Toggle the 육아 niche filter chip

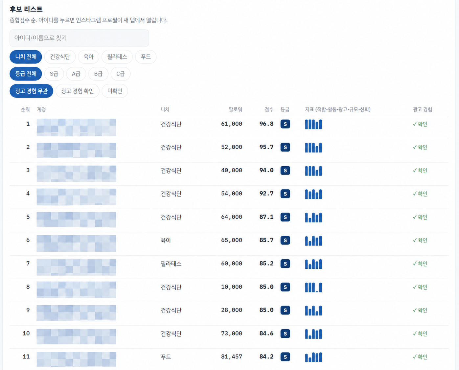point(89,57)
